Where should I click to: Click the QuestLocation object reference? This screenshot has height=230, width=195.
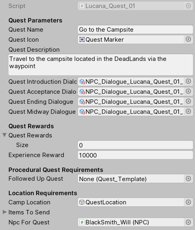click(x=131, y=202)
